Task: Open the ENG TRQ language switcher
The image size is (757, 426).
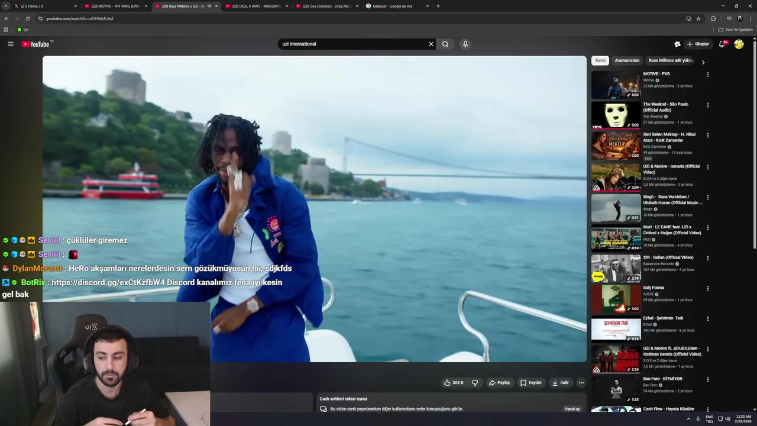Action: pyautogui.click(x=709, y=419)
